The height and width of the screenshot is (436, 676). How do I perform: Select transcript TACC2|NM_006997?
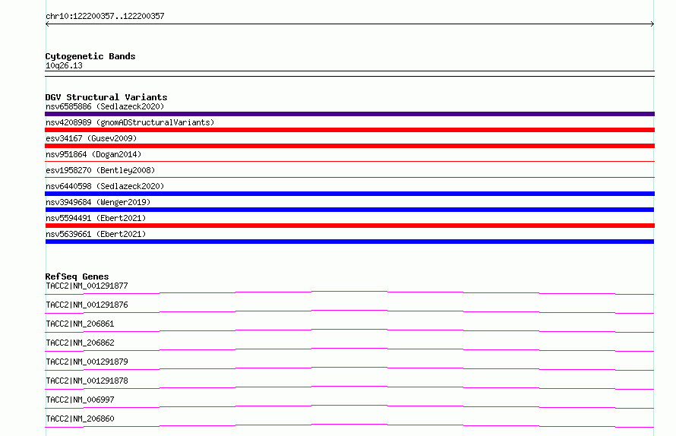point(80,400)
